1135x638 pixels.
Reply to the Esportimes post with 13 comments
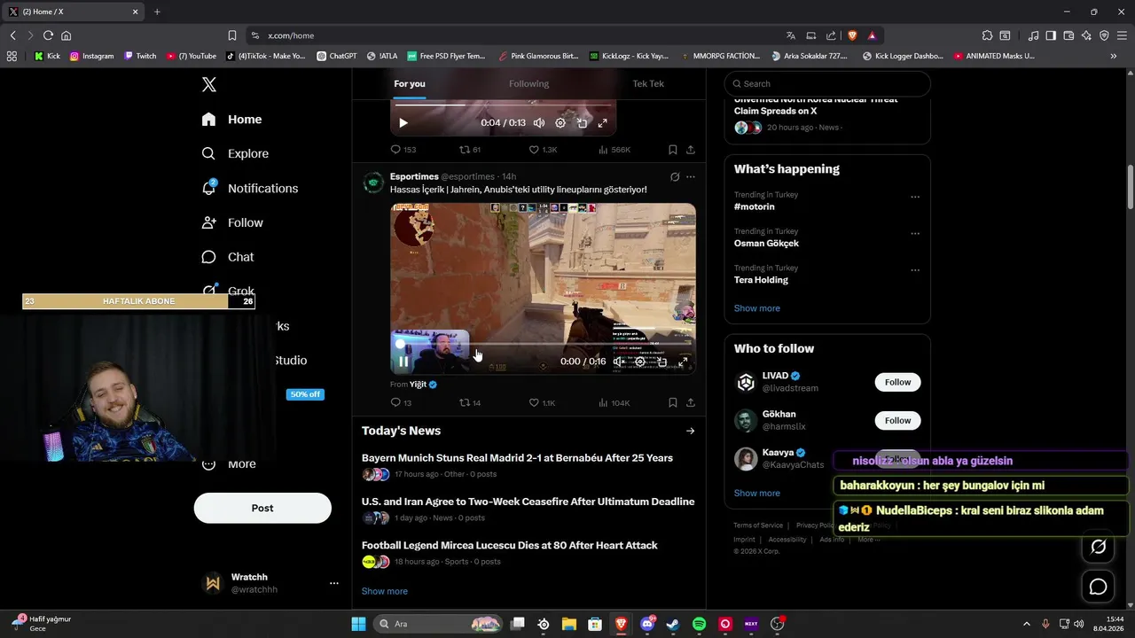pyautogui.click(x=402, y=402)
